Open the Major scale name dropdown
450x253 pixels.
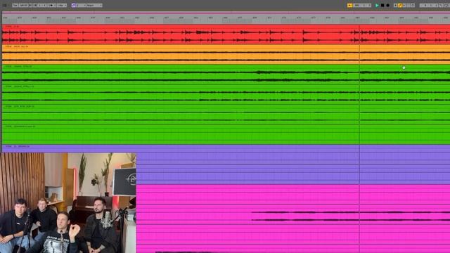94,5
